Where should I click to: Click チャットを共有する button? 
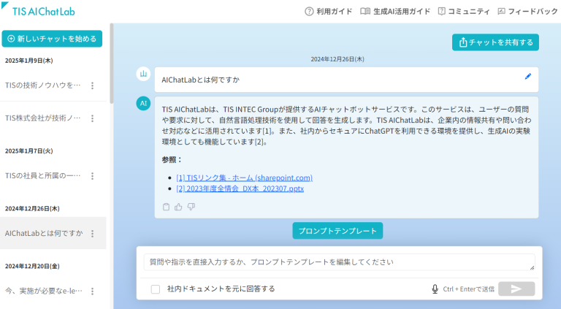click(x=495, y=42)
